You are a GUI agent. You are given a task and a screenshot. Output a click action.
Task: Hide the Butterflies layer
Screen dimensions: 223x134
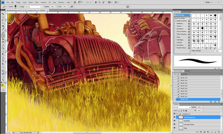pos(175,121)
